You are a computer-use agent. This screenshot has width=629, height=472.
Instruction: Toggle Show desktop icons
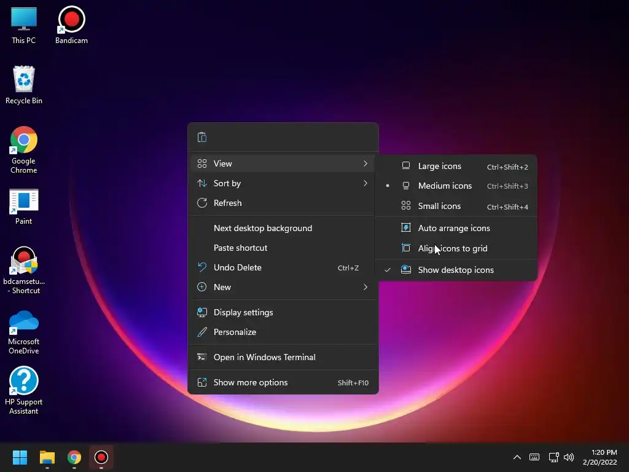point(456,270)
